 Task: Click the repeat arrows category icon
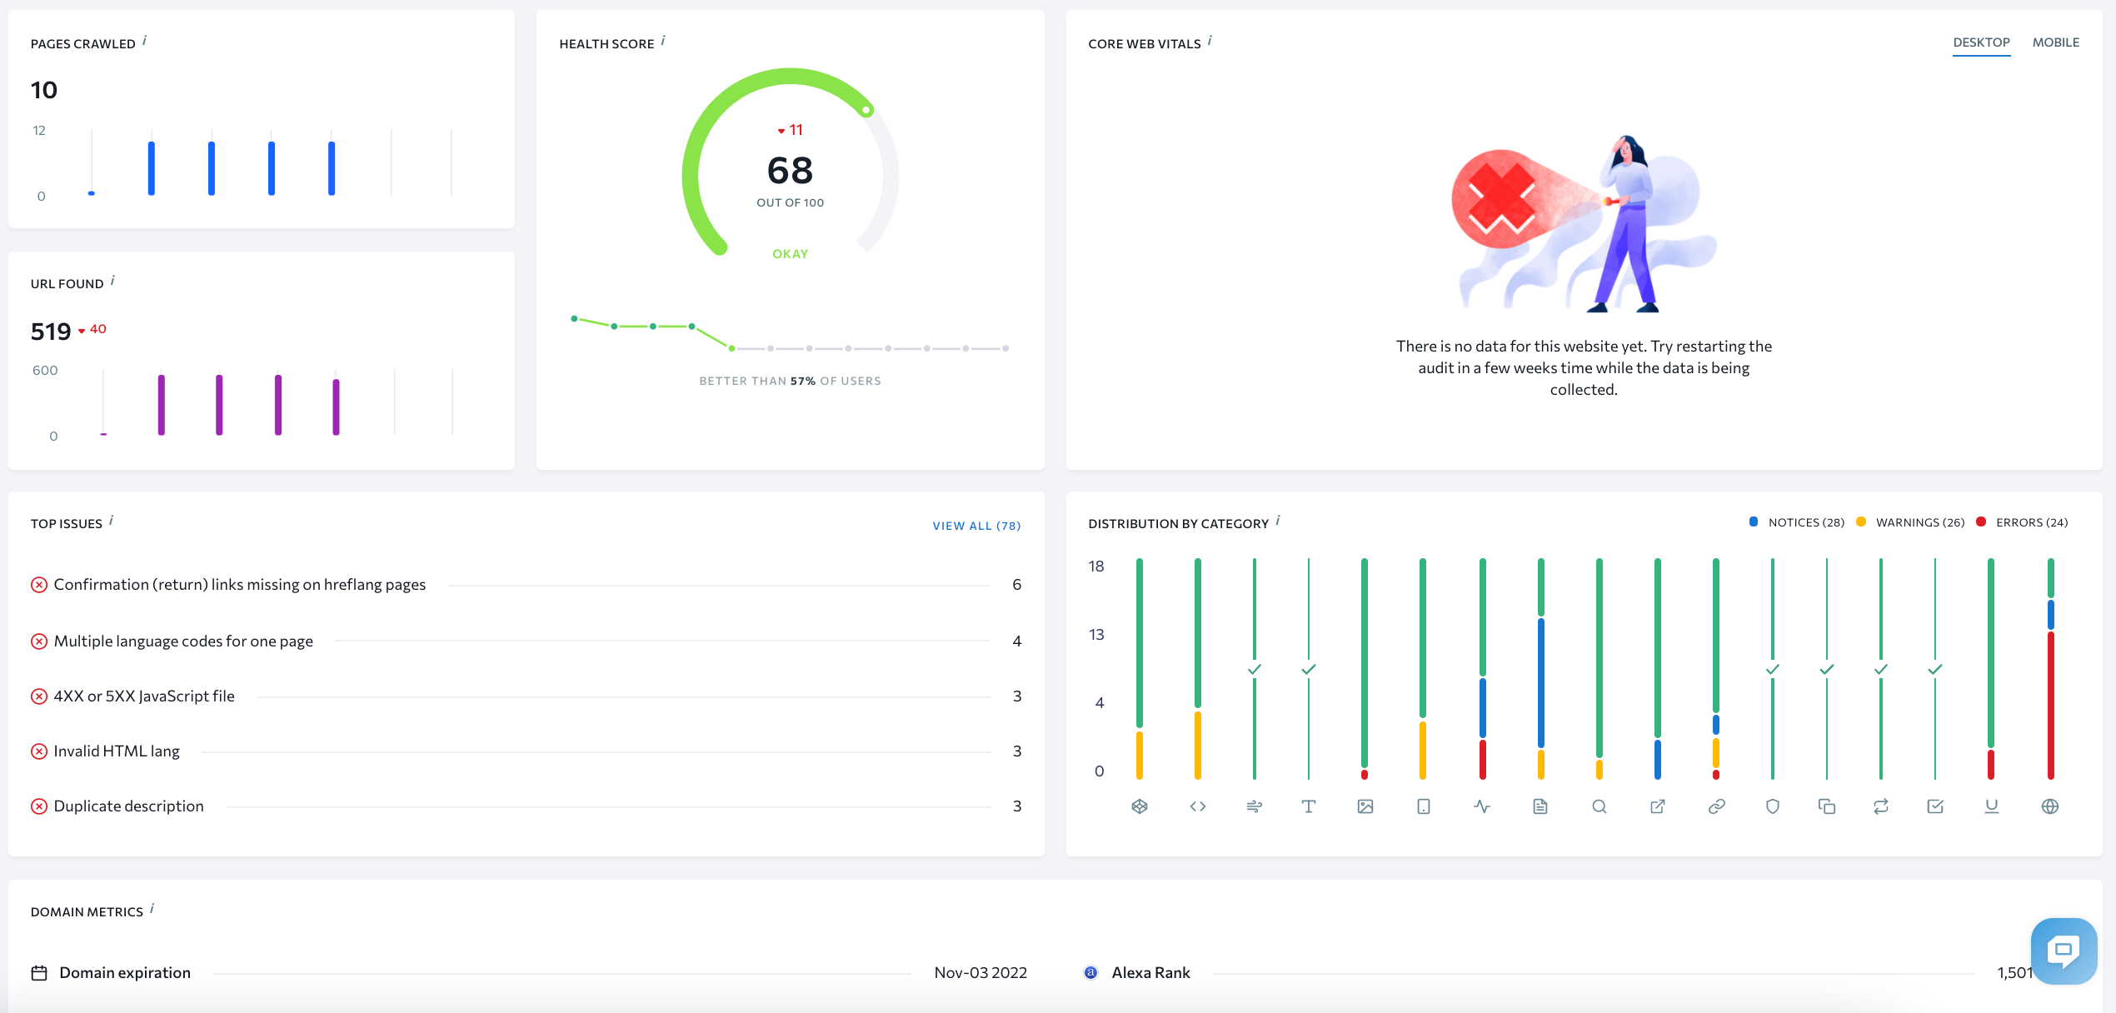[x=1881, y=806]
